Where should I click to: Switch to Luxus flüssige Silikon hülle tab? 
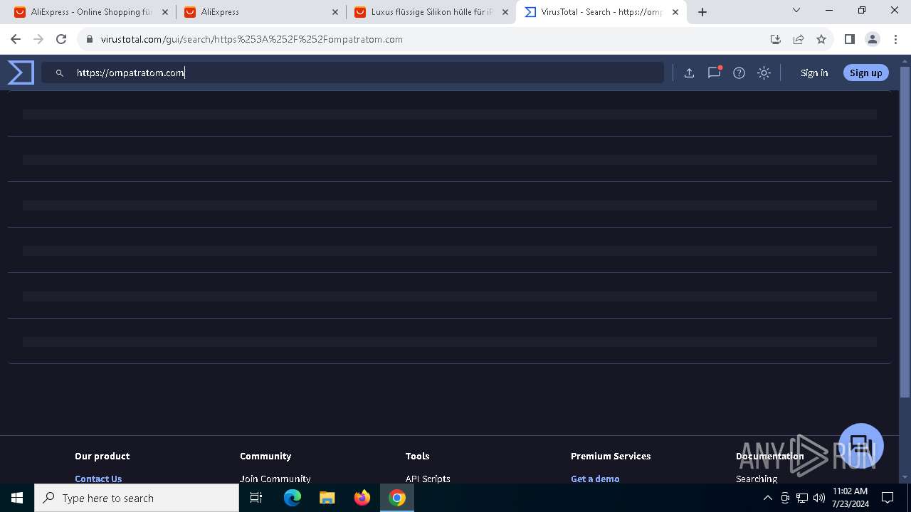pos(431,12)
